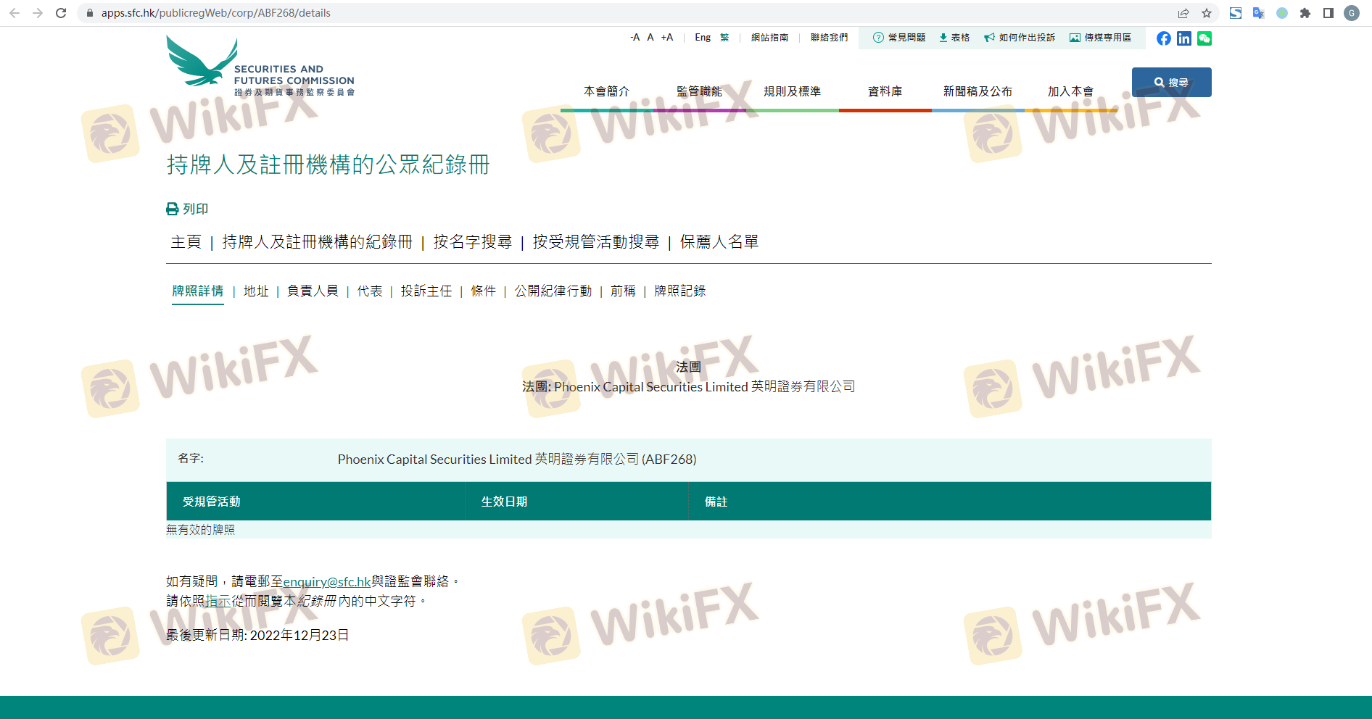Click the share page icon in address bar

1183,13
